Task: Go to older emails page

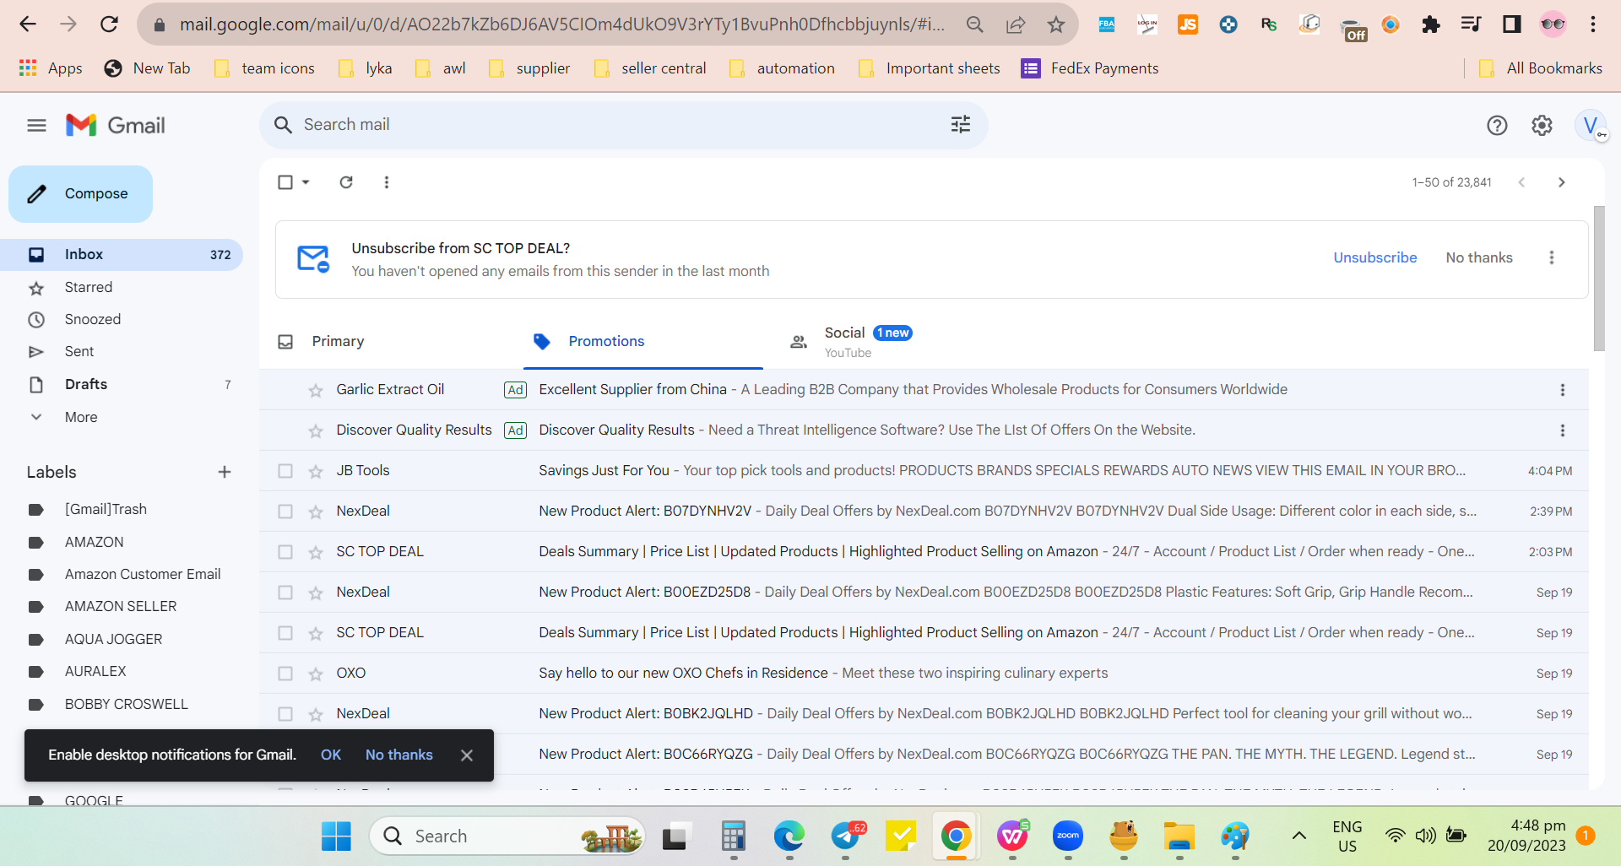Action: coord(1561,182)
